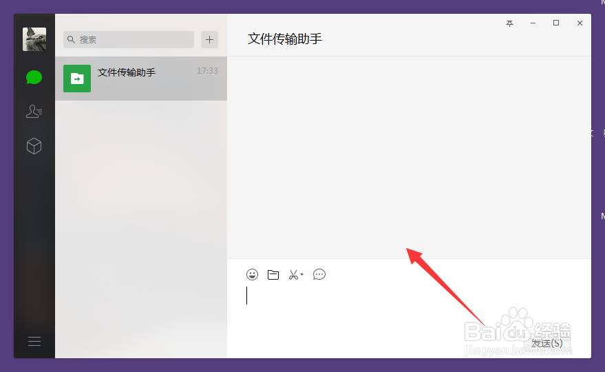Viewport: 605px width, 372px height.
Task: Open the emoji picker
Action: (253, 275)
